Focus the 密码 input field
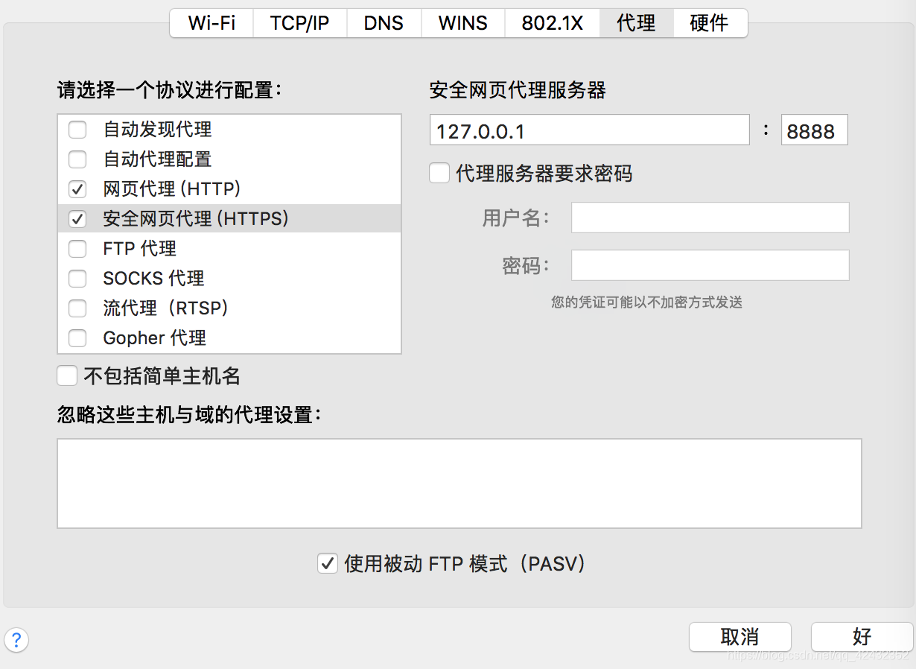Image resolution: width=916 pixels, height=669 pixels. coord(710,265)
